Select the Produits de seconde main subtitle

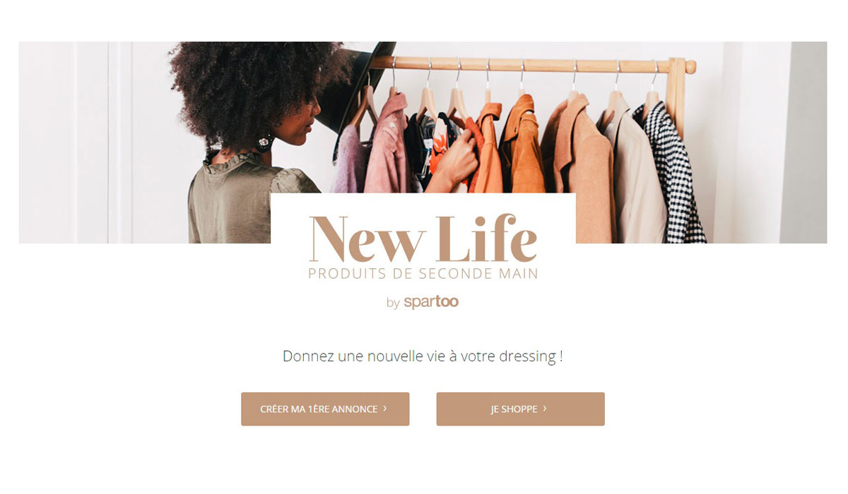[x=423, y=273]
